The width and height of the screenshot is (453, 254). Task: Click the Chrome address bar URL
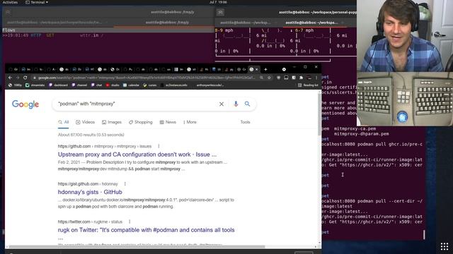click(x=146, y=78)
